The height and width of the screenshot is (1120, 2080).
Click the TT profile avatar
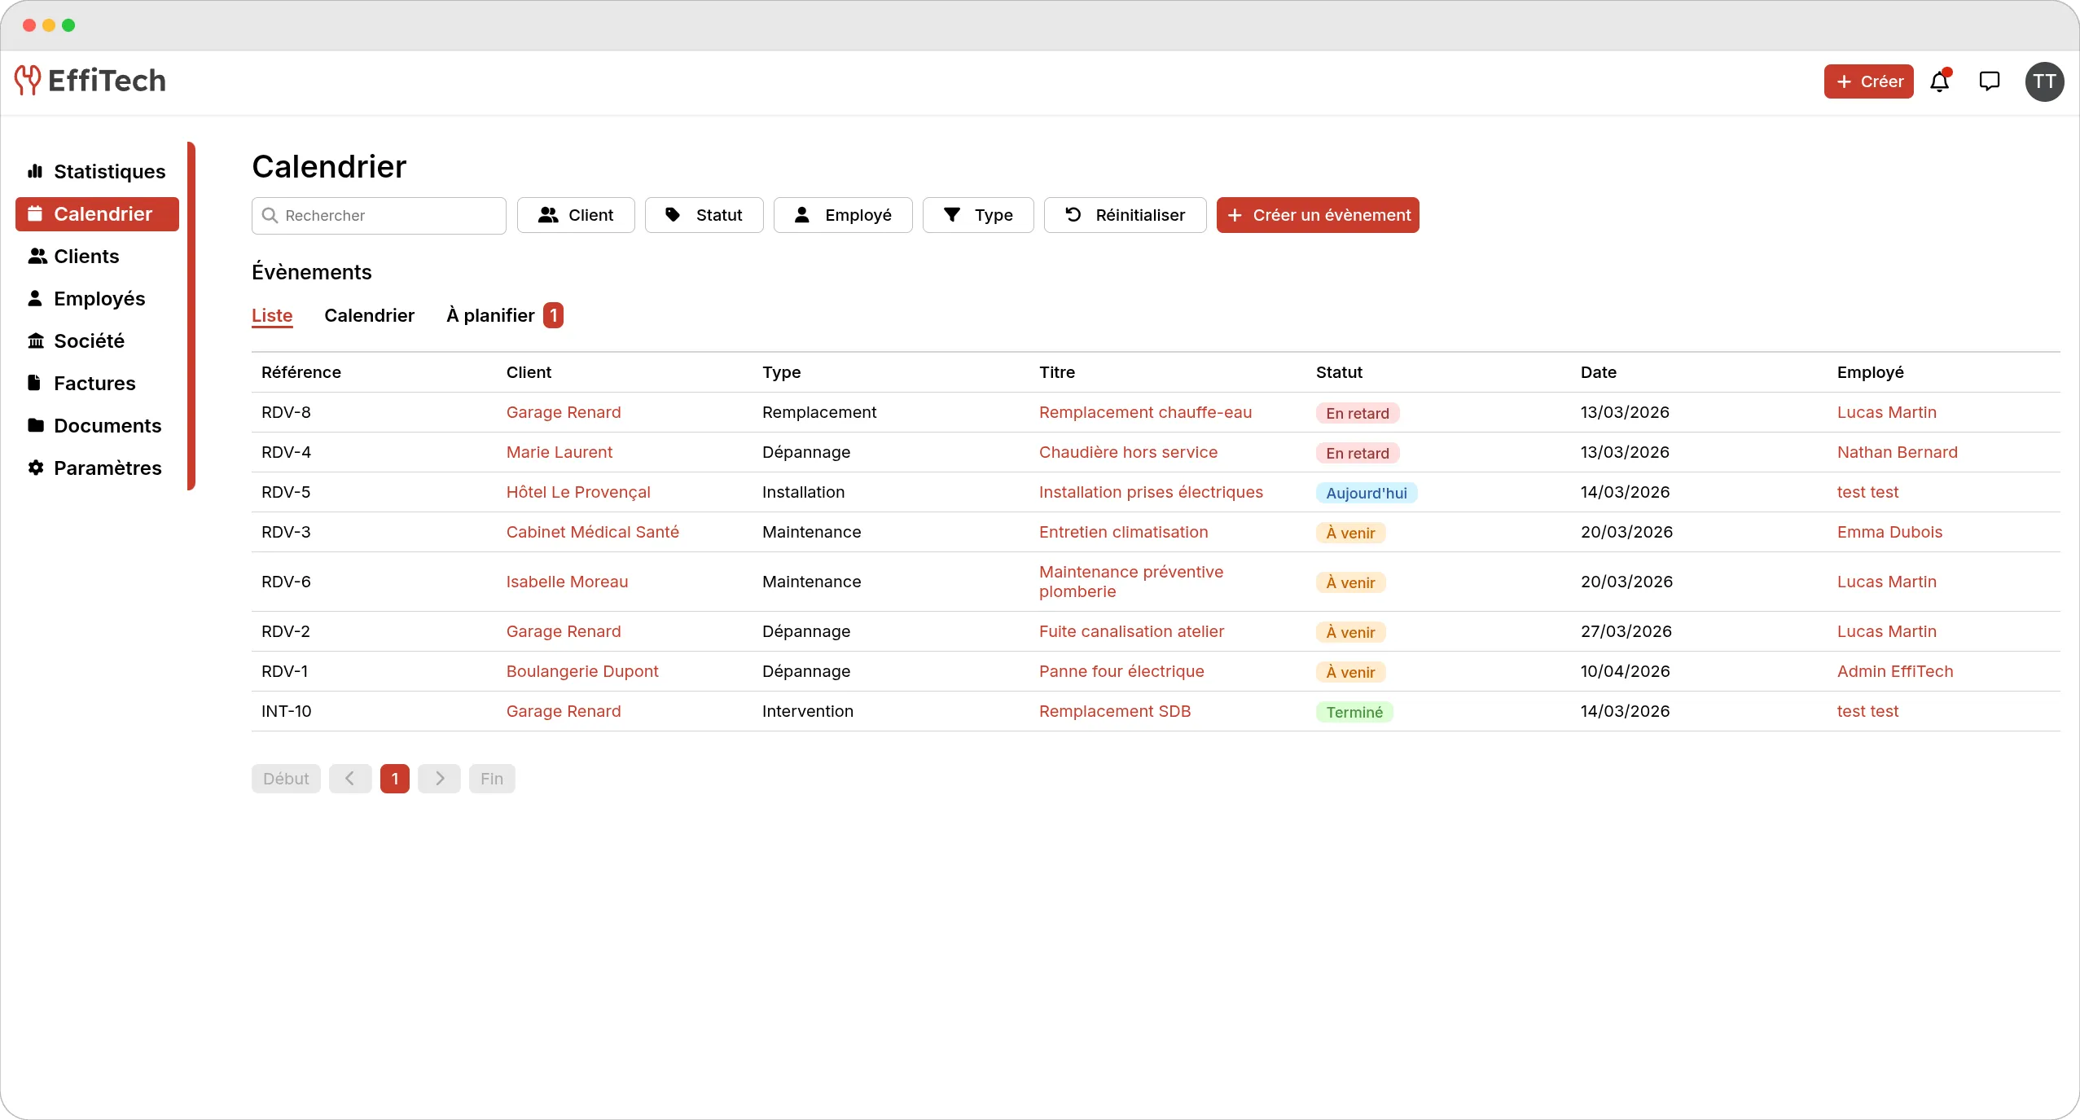(2043, 81)
